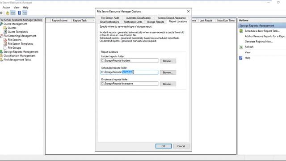Click the File Groups page icon
The image size is (286, 161).
point(5,48)
